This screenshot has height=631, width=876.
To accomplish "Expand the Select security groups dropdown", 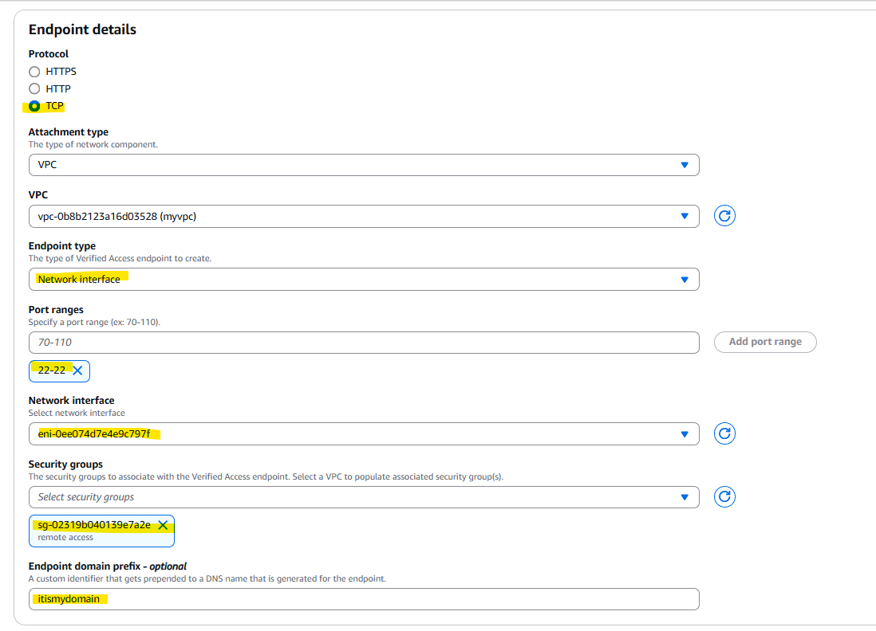I will (x=363, y=497).
